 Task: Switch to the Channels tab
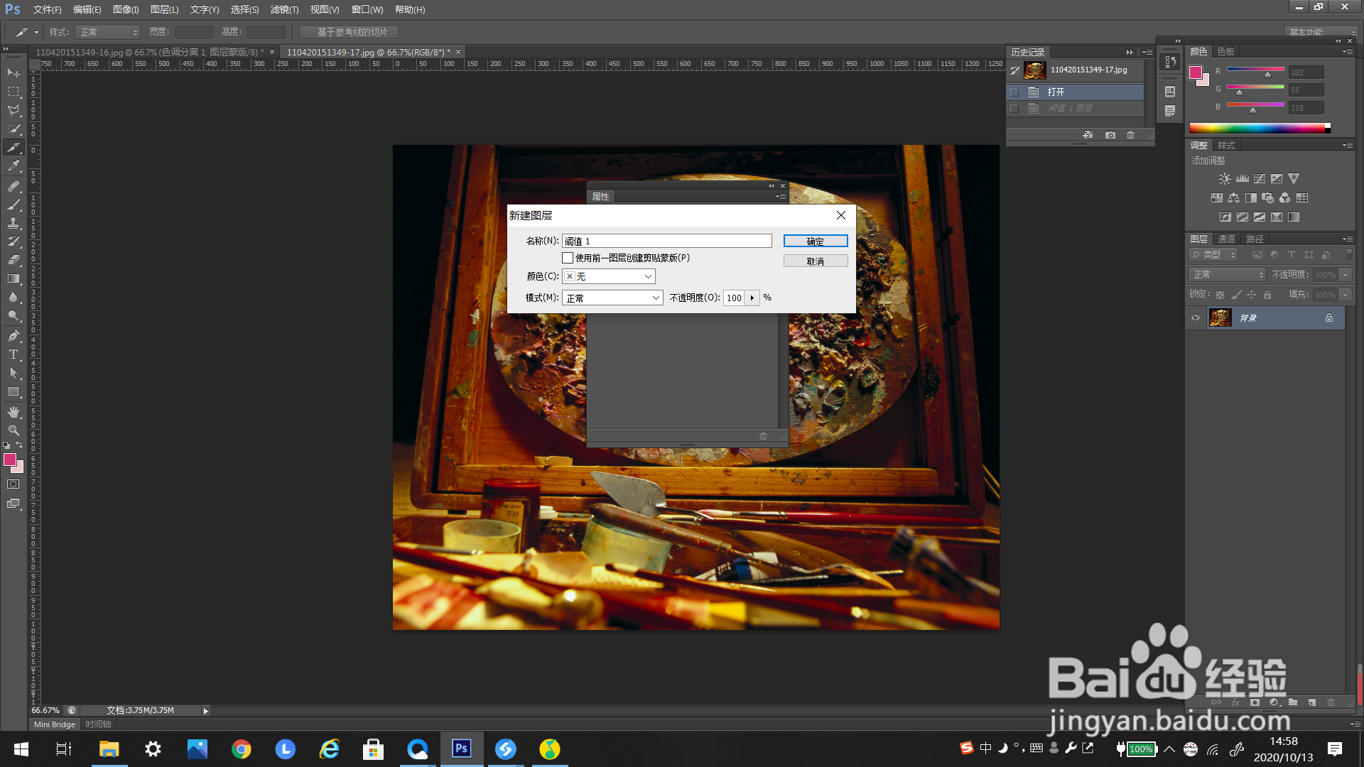coord(1226,239)
